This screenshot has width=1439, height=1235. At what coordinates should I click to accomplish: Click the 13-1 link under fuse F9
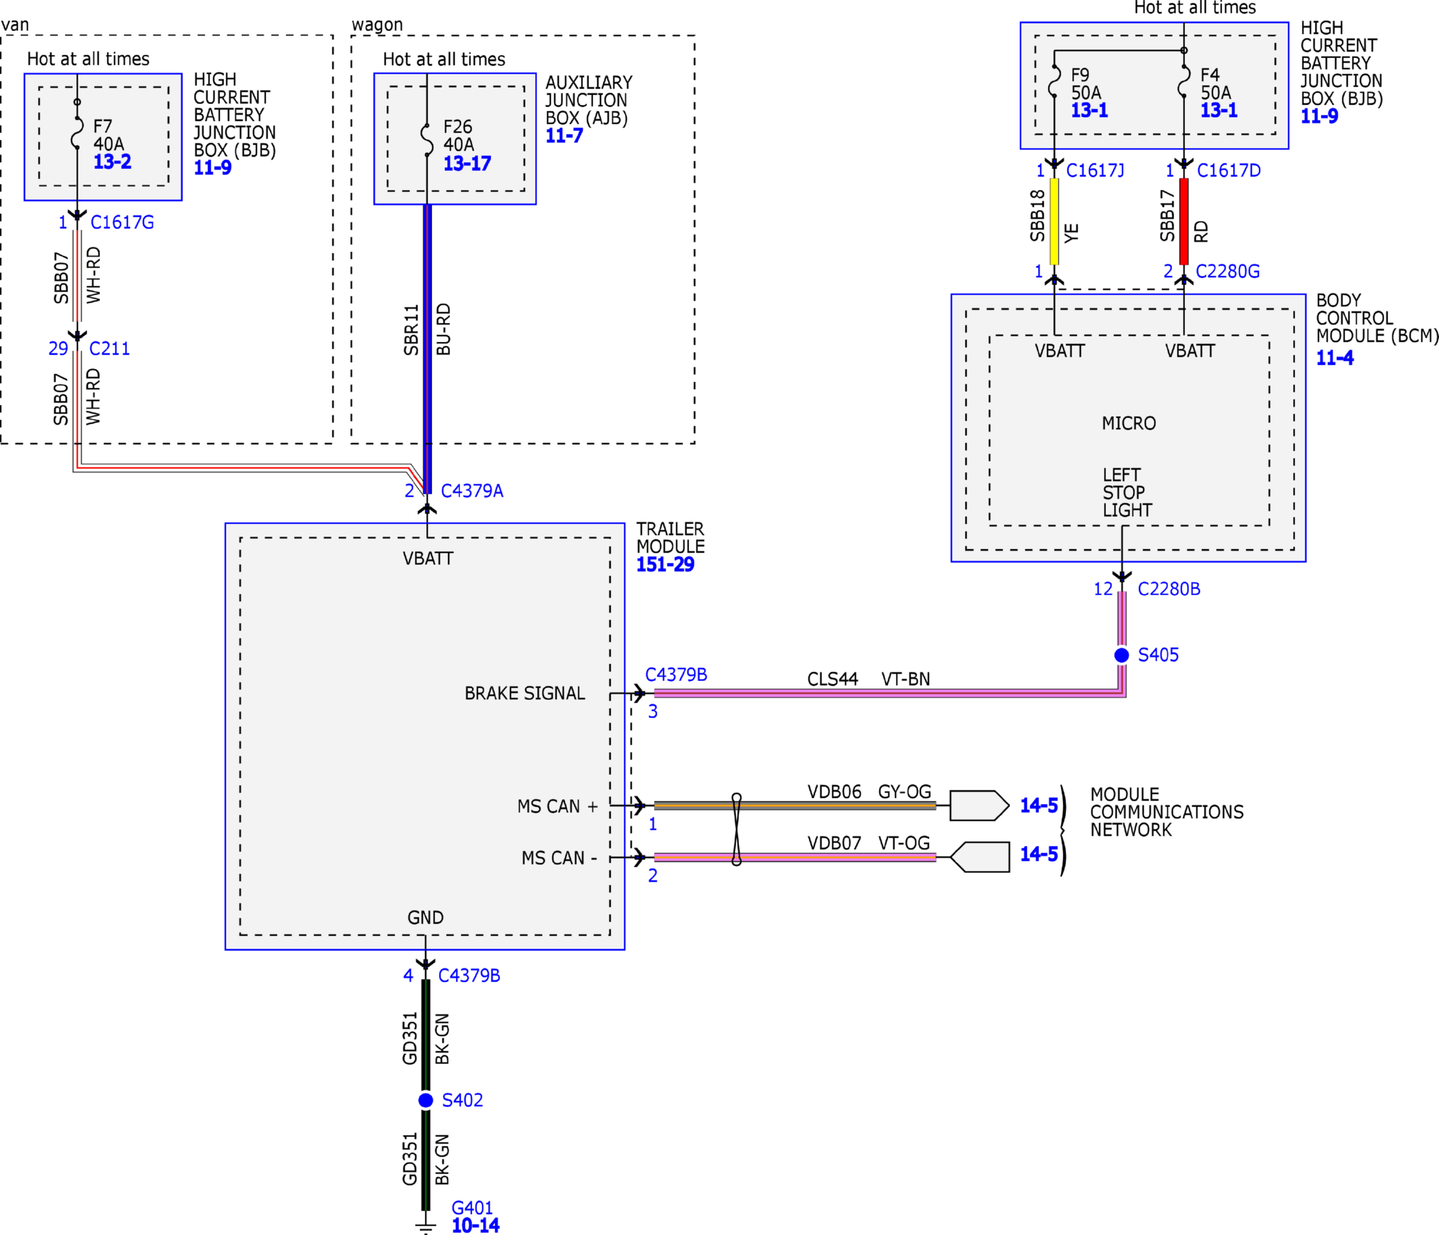pos(1090,109)
